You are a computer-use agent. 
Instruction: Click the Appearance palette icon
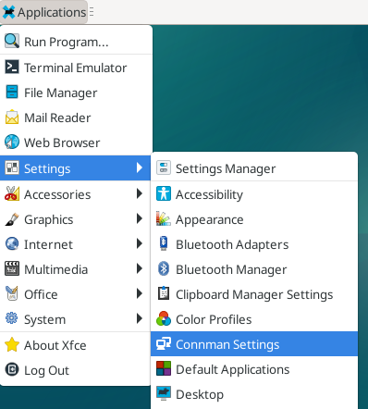(164, 218)
